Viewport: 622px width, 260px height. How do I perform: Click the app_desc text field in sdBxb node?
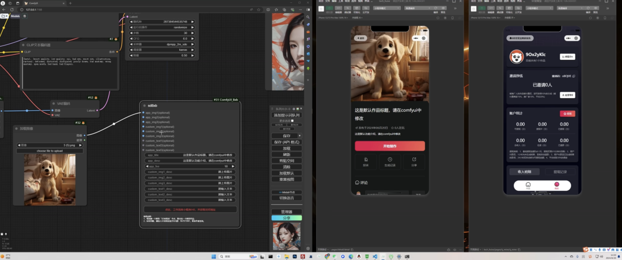tap(190, 161)
